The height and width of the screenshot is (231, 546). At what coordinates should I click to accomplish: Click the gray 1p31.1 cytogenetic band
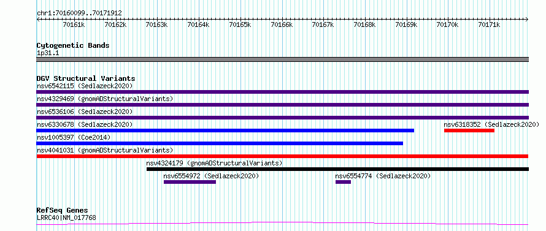[282, 59]
